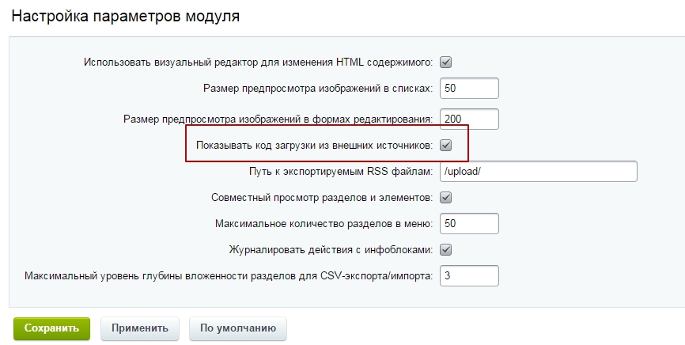Click the list image preview size field
Image resolution: width=685 pixels, height=345 pixels.
click(x=469, y=89)
